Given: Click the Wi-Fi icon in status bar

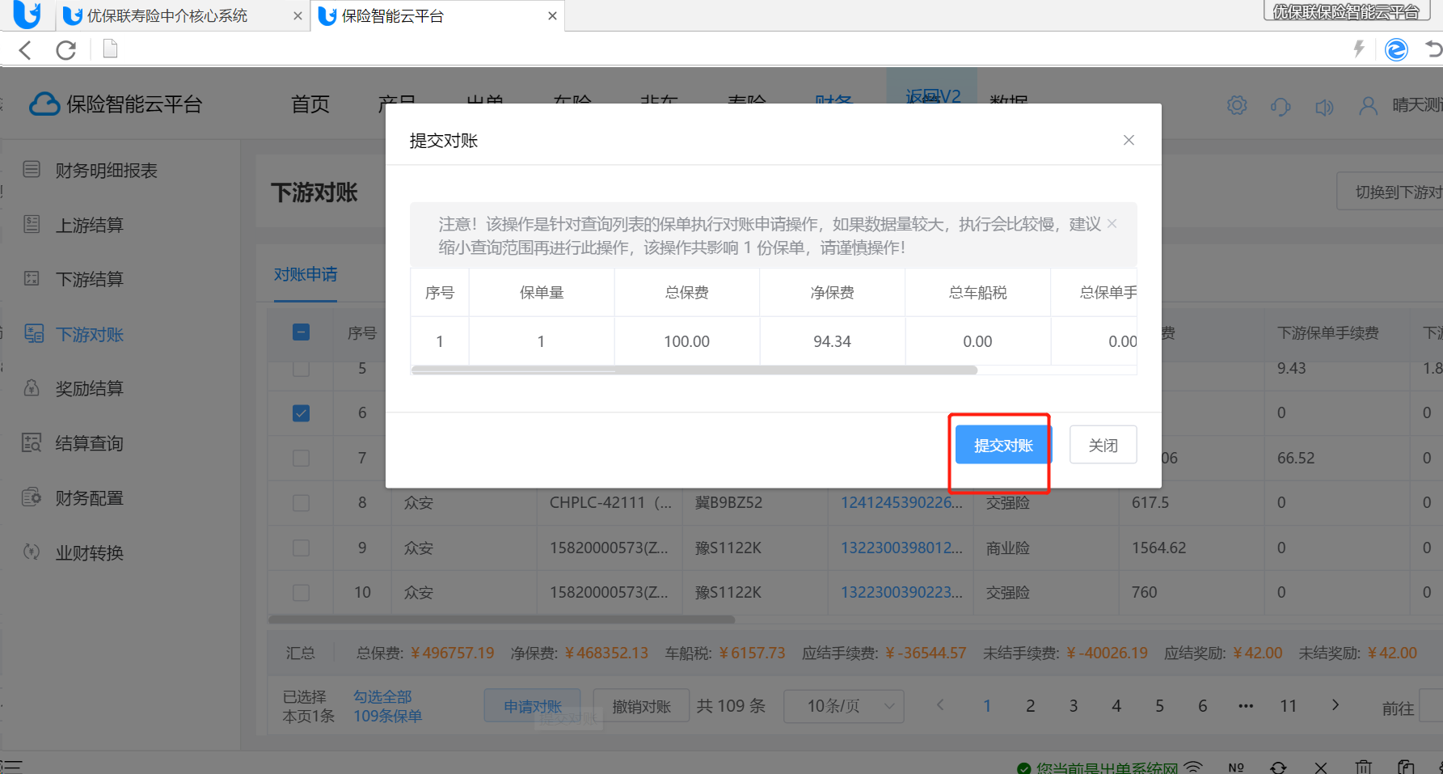Looking at the screenshot, I should pos(1193,767).
